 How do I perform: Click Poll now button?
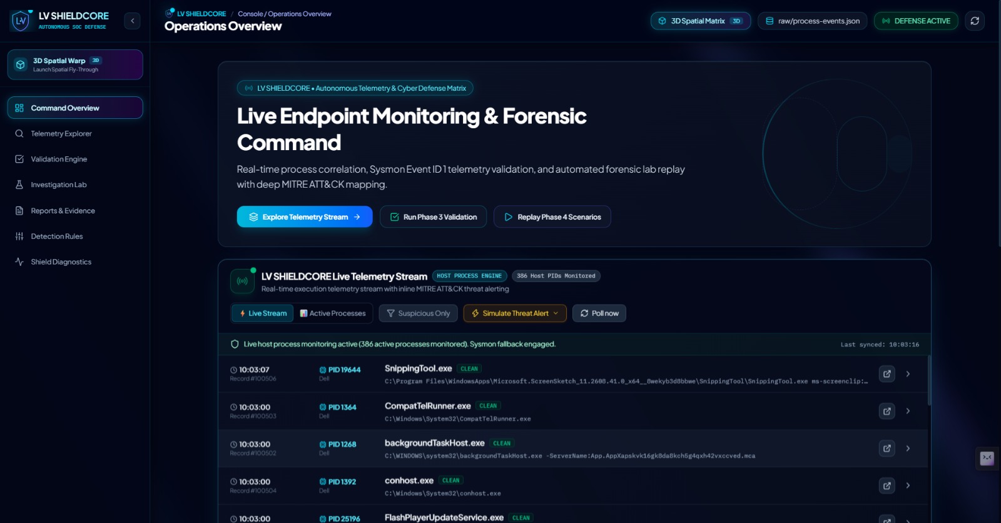[599, 313]
